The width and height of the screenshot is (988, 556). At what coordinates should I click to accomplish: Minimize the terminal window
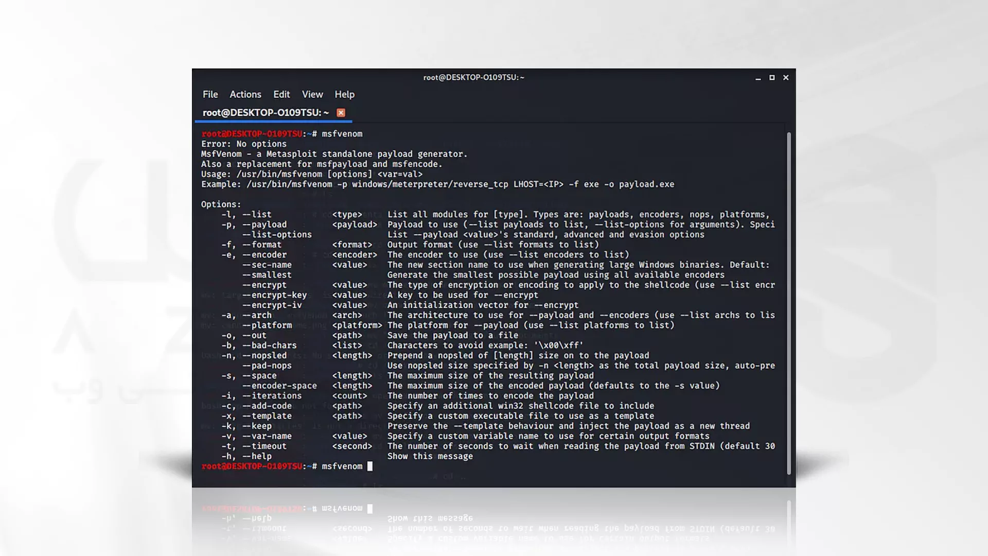758,78
